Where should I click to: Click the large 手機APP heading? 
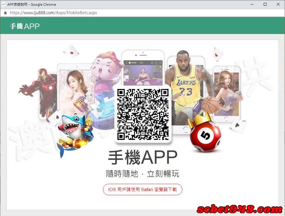tap(142, 157)
